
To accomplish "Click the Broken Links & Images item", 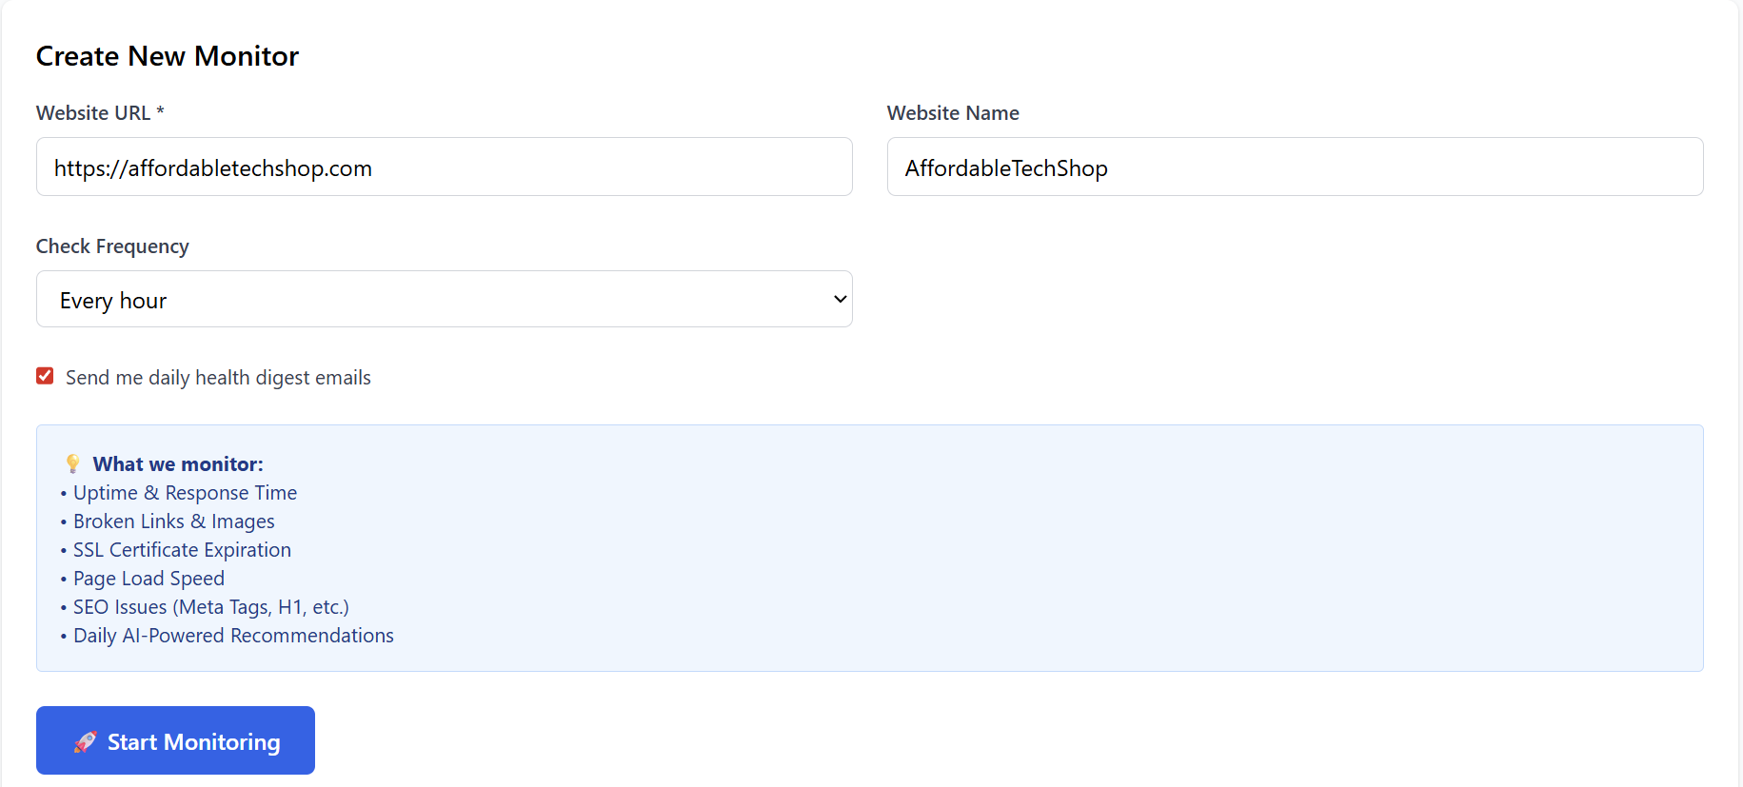I will tap(173, 521).
